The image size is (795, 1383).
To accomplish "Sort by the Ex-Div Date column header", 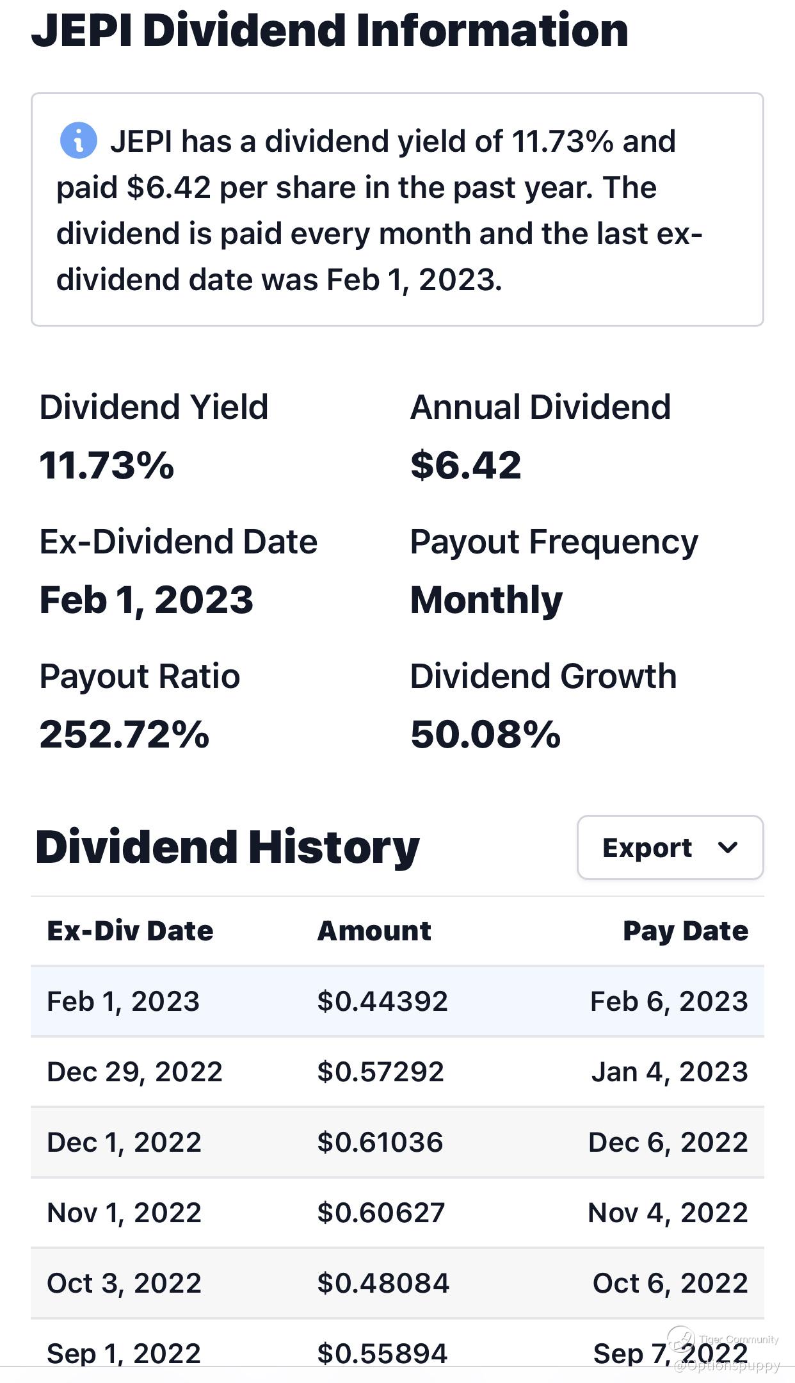I will pos(130,931).
